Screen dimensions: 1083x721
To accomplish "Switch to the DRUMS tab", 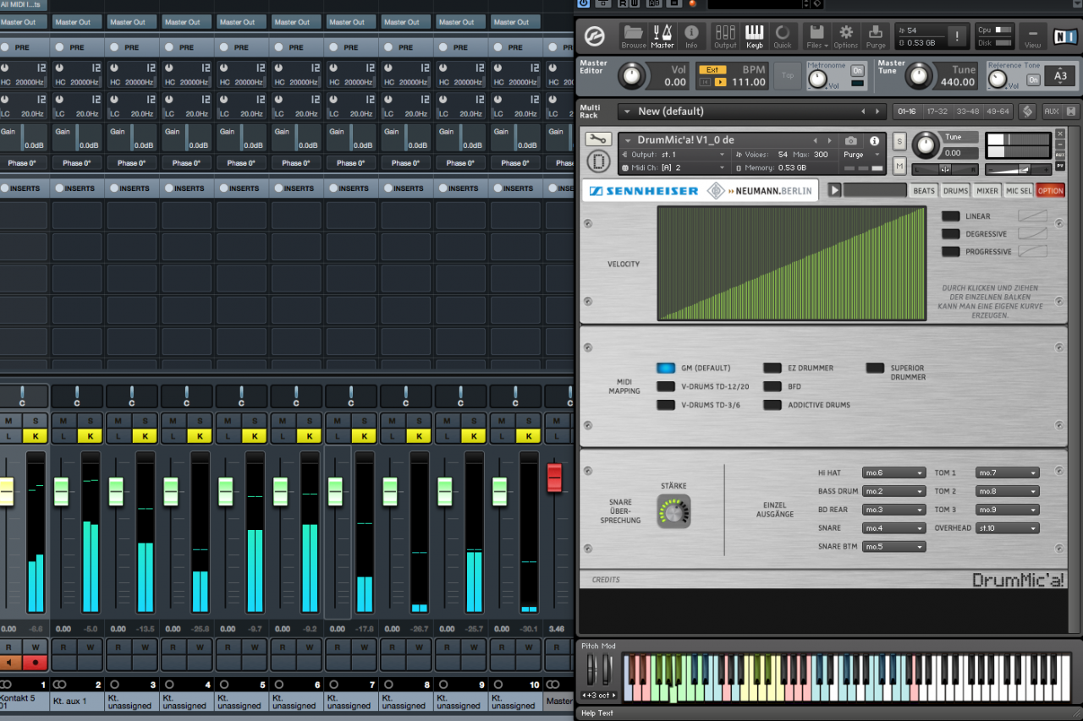I will click(x=955, y=191).
